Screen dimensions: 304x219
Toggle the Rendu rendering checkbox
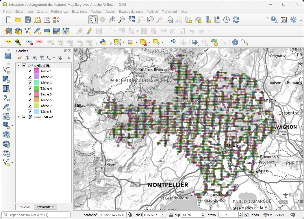[246, 215]
